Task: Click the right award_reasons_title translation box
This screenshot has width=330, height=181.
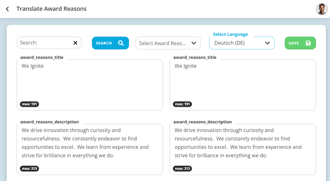Action: (x=243, y=85)
